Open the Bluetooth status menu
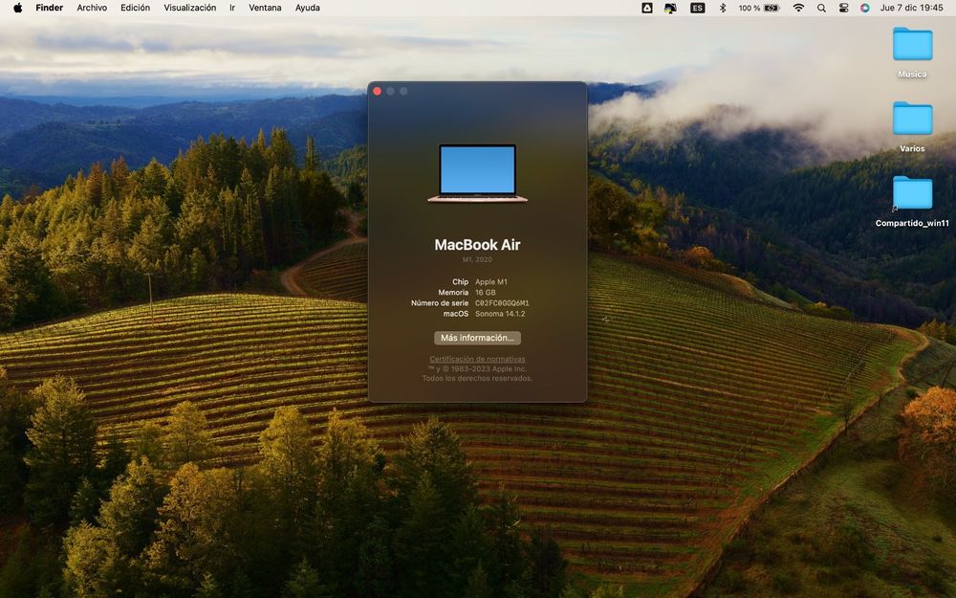Viewport: 956px width, 598px height. click(723, 8)
